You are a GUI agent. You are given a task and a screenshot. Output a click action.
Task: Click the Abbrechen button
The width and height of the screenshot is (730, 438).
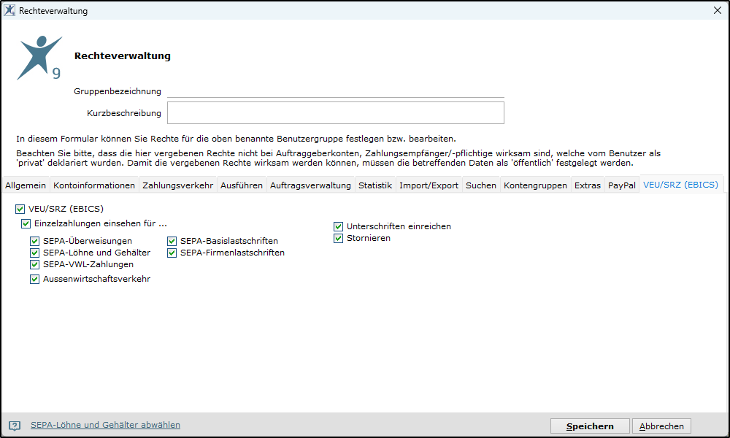pos(661,426)
